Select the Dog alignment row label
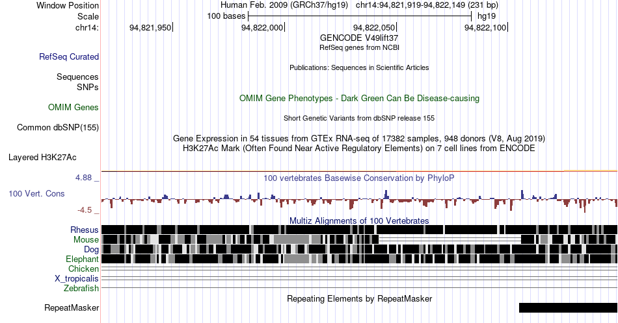The height and width of the screenshot is (323, 618). [x=92, y=249]
